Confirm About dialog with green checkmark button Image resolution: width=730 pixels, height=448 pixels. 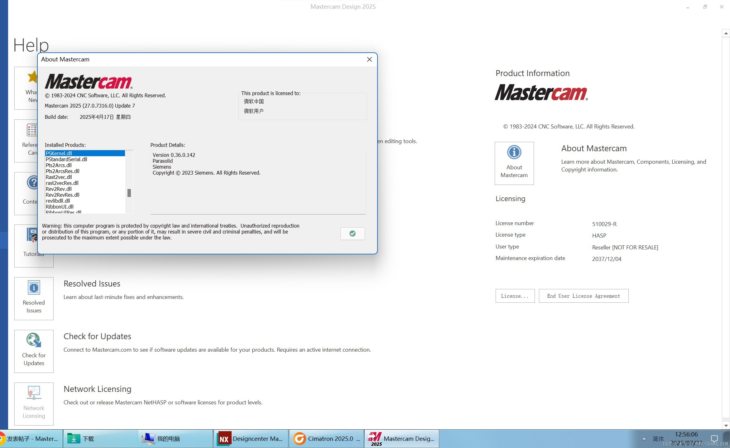click(353, 234)
